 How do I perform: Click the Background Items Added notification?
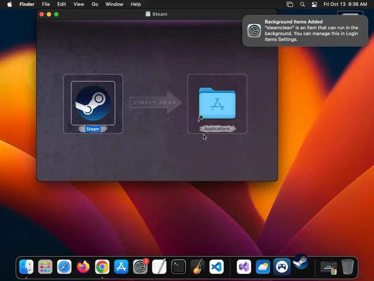click(305, 31)
